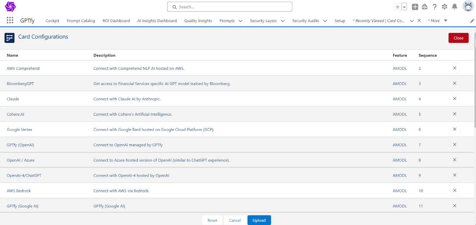Image resolution: width=476 pixels, height=225 pixels.
Task: Remove the GPTfy (Google AI) row
Action: click(x=455, y=206)
